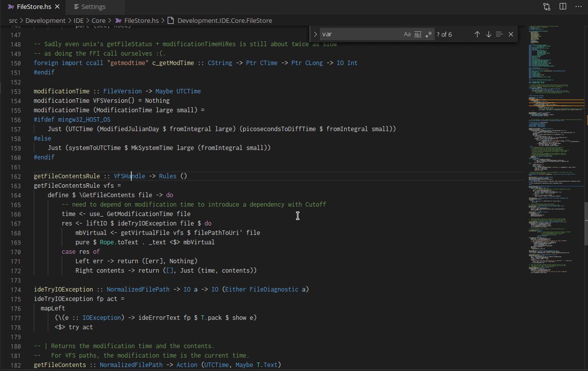588x371 pixels.
Task: Click the Haskell file icon in breadcrumb
Action: [x=118, y=20]
